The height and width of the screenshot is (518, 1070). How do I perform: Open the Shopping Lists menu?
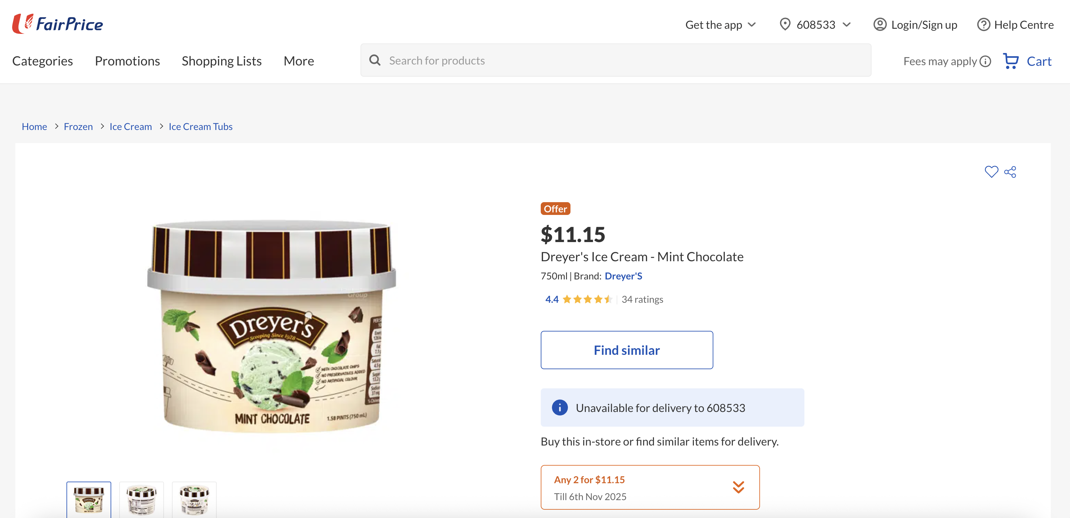pos(222,61)
